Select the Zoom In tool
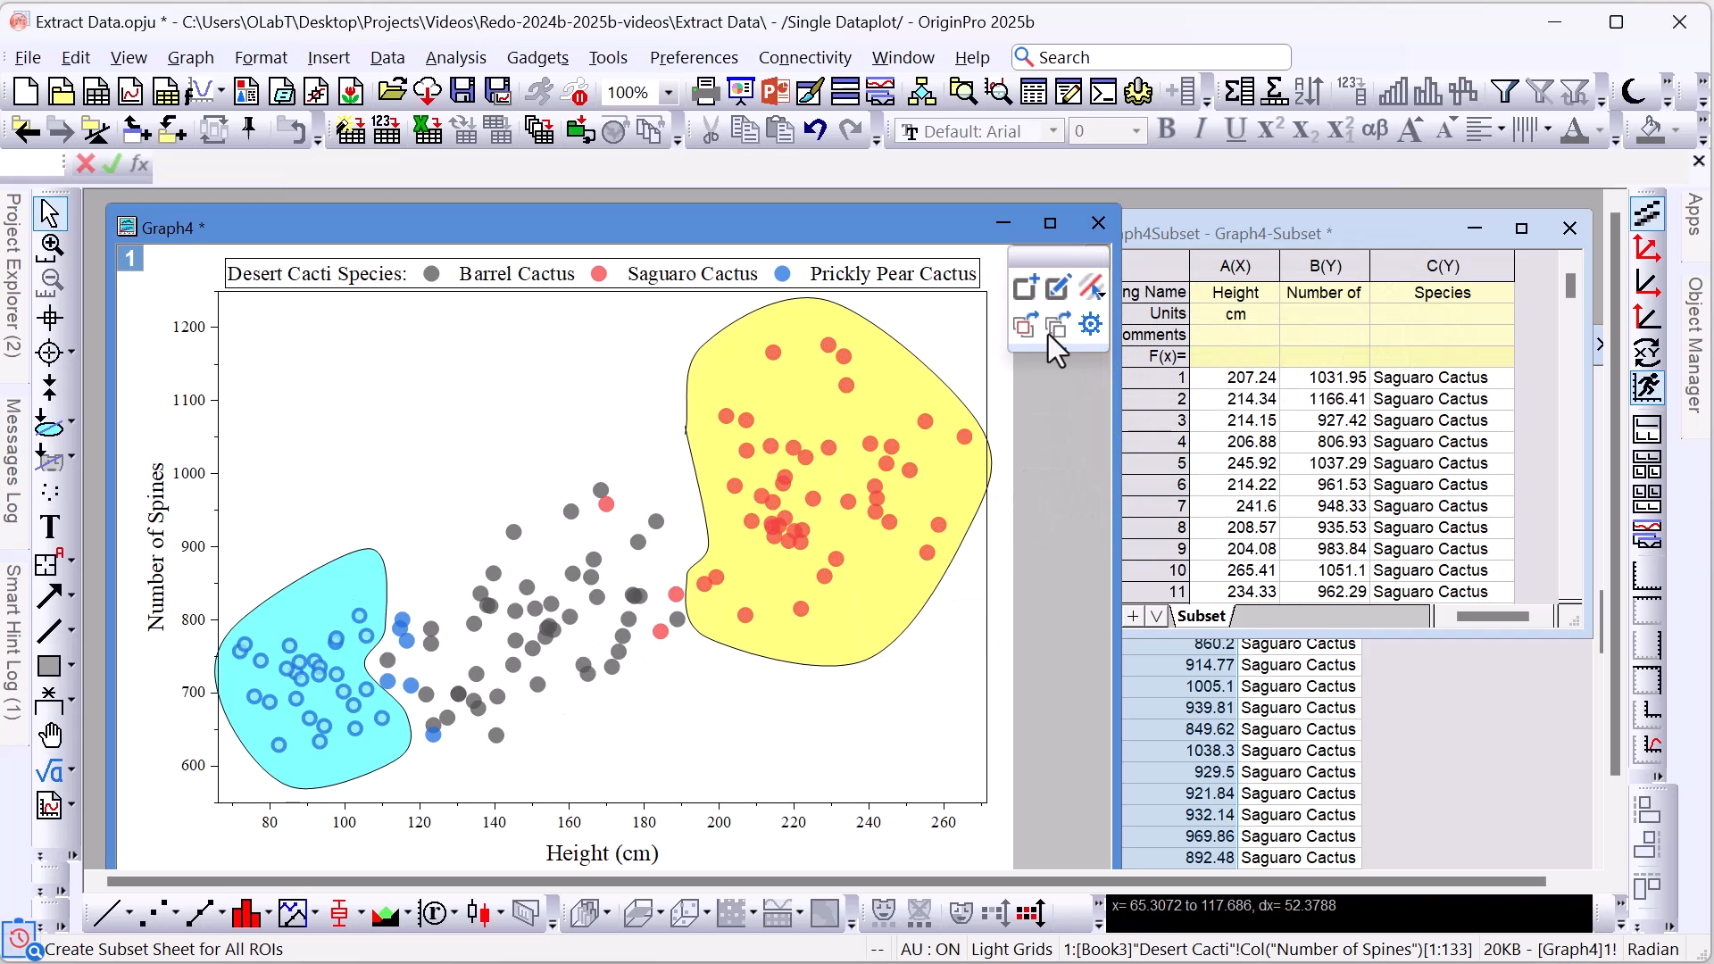Viewport: 1714px width, 964px height. 51,246
